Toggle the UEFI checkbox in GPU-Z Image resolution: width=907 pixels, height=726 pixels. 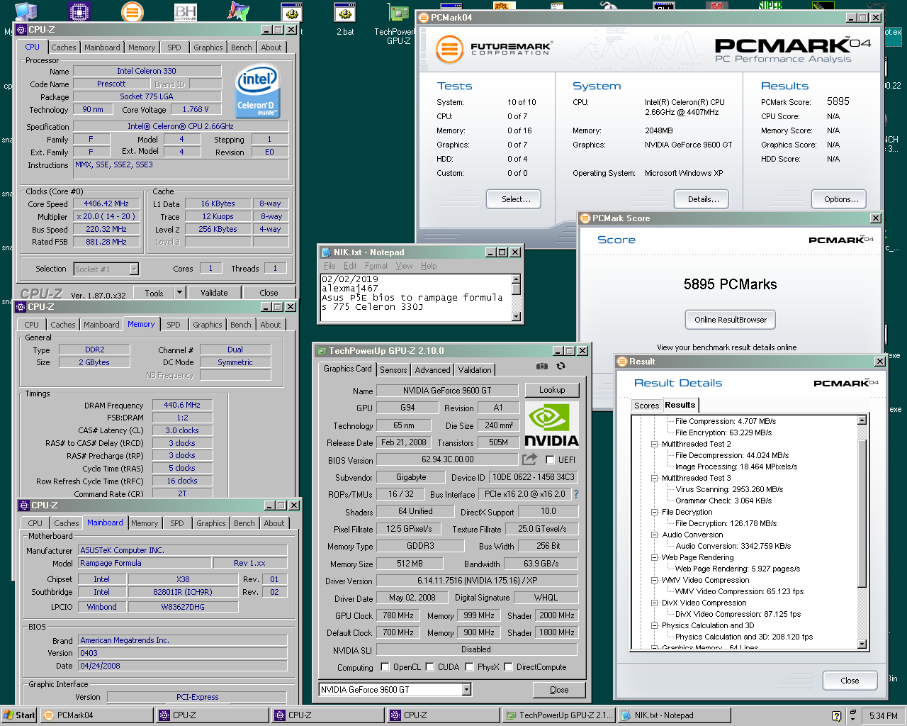coord(550,460)
